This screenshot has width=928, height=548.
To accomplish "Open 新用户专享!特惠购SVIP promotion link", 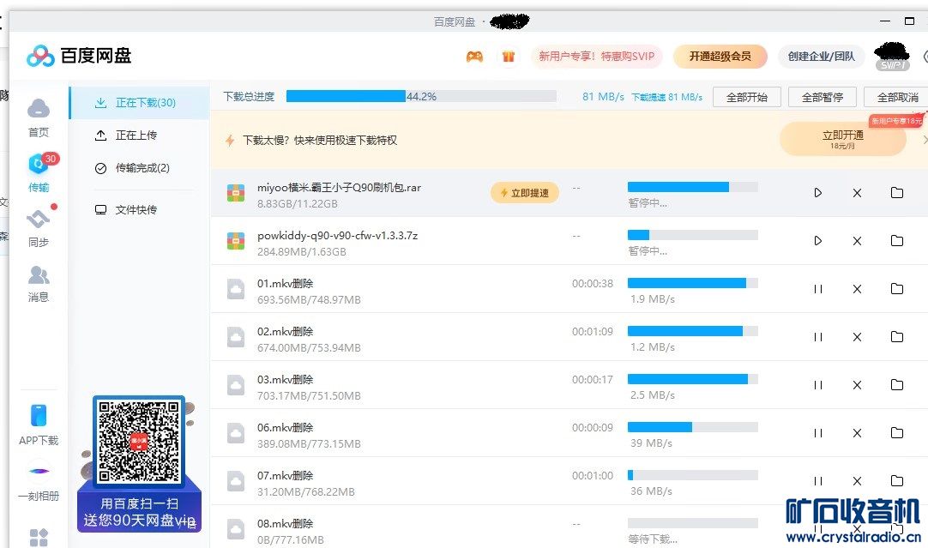I will (x=597, y=57).
